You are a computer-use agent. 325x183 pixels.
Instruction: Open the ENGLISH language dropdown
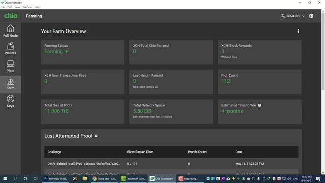[x=292, y=16]
